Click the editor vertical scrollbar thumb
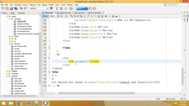 pos(183,77)
